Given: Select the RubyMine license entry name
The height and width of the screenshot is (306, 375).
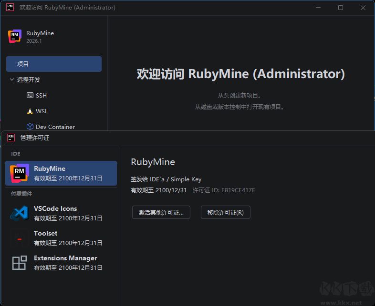Looking at the screenshot, I should [x=50, y=168].
